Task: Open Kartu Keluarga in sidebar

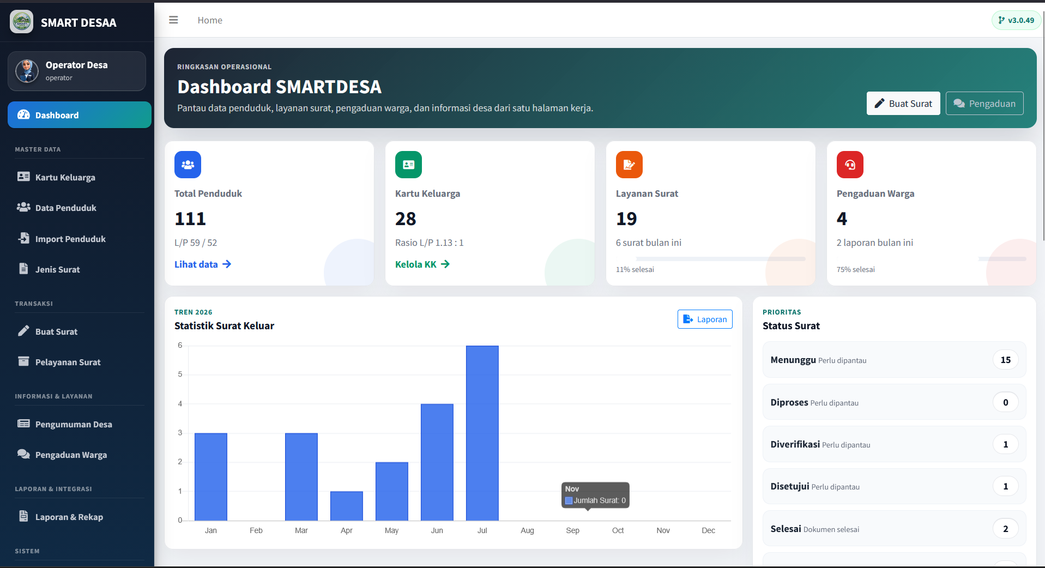Action: (x=80, y=177)
